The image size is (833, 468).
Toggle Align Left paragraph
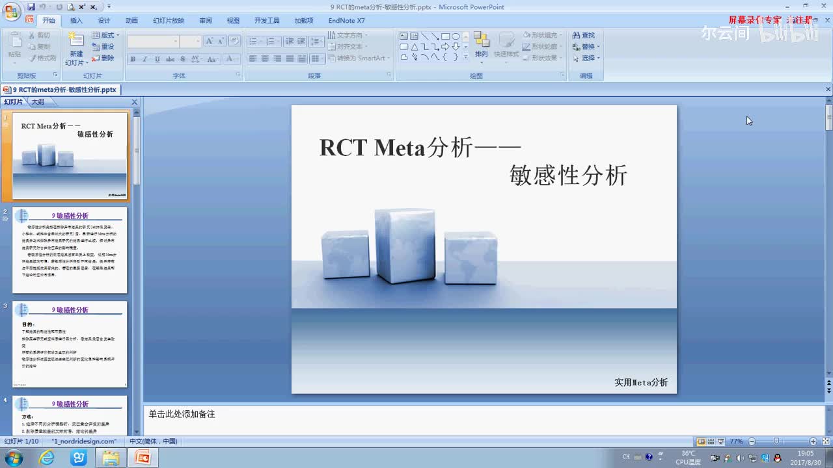pyautogui.click(x=253, y=58)
